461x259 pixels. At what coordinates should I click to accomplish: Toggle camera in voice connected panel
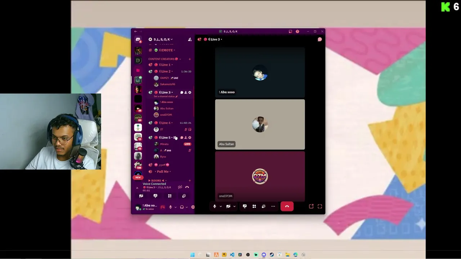(141, 196)
